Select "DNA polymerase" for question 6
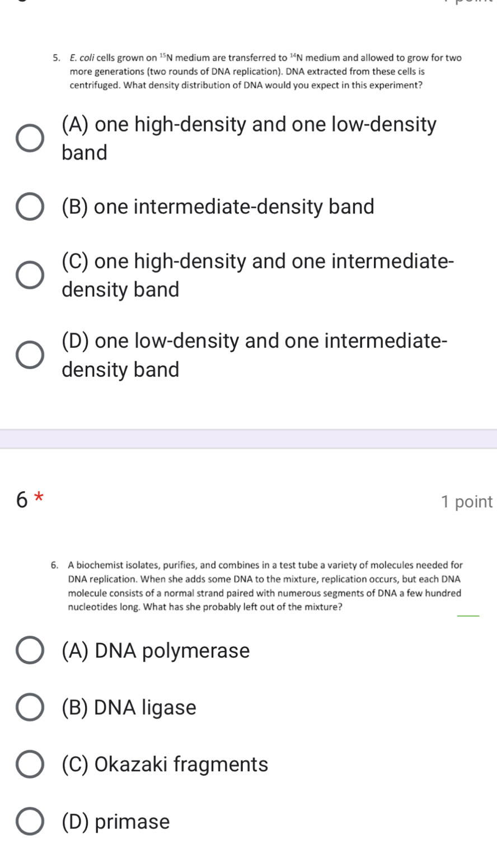This screenshot has height=862, width=497. click(x=29, y=650)
